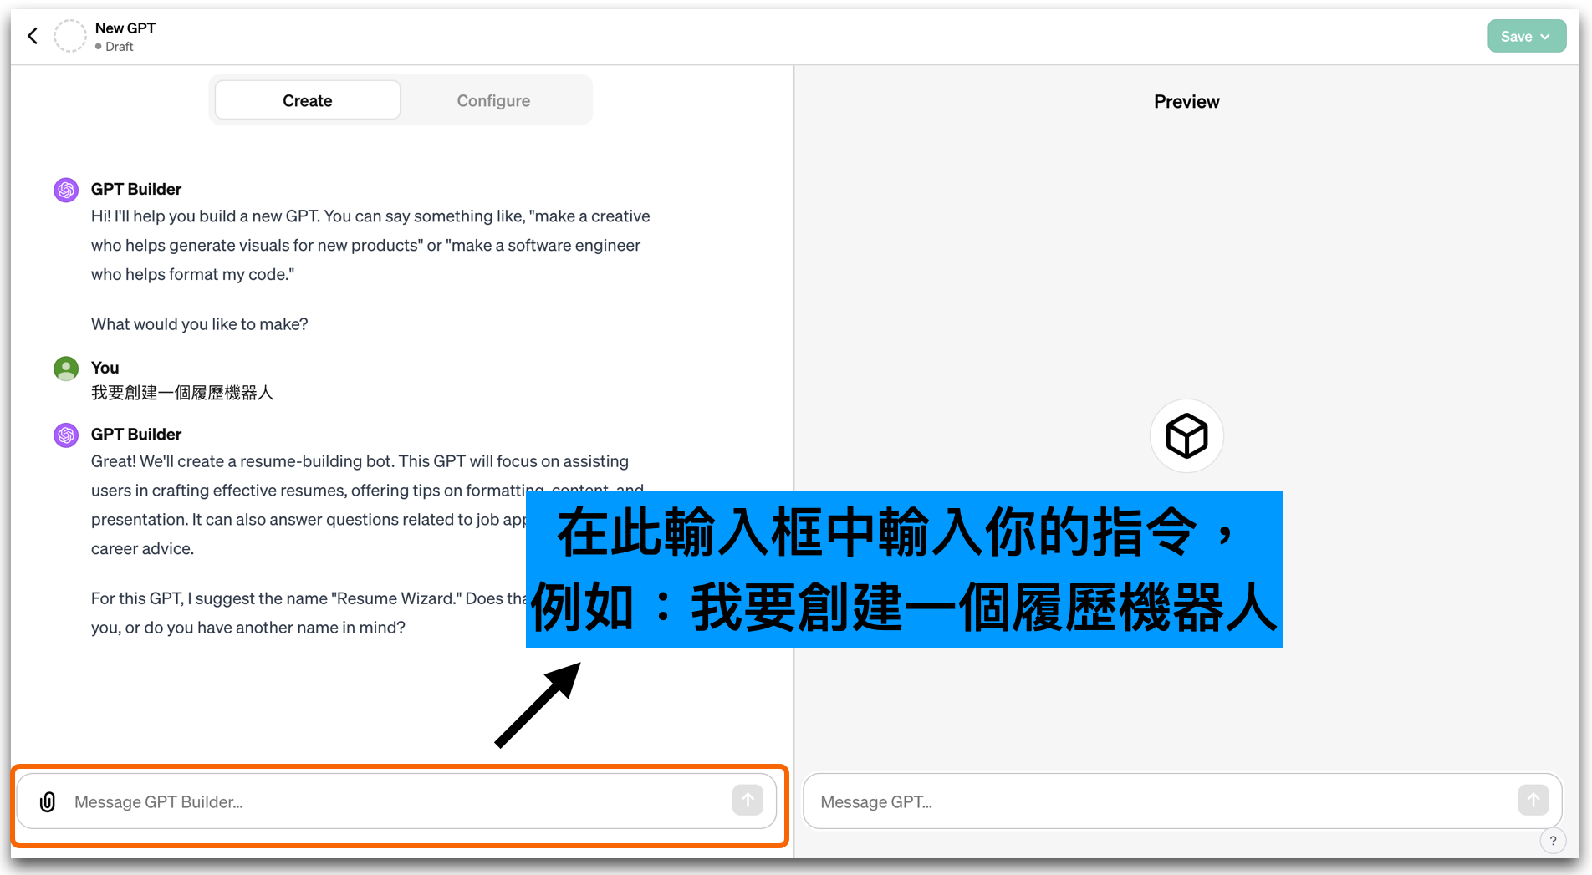
Task: Click the Draft status label
Action: (119, 47)
